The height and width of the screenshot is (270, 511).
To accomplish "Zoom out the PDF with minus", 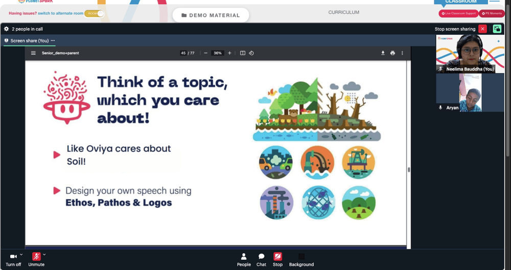I will 205,53.
